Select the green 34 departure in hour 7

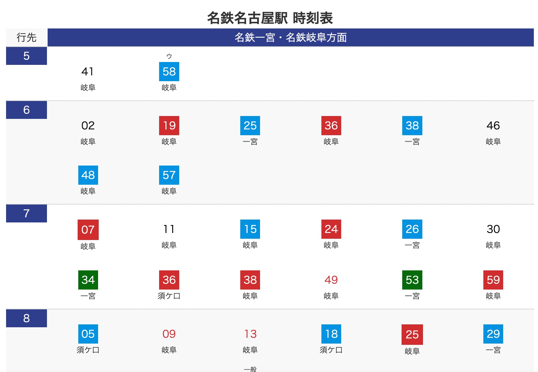point(88,280)
